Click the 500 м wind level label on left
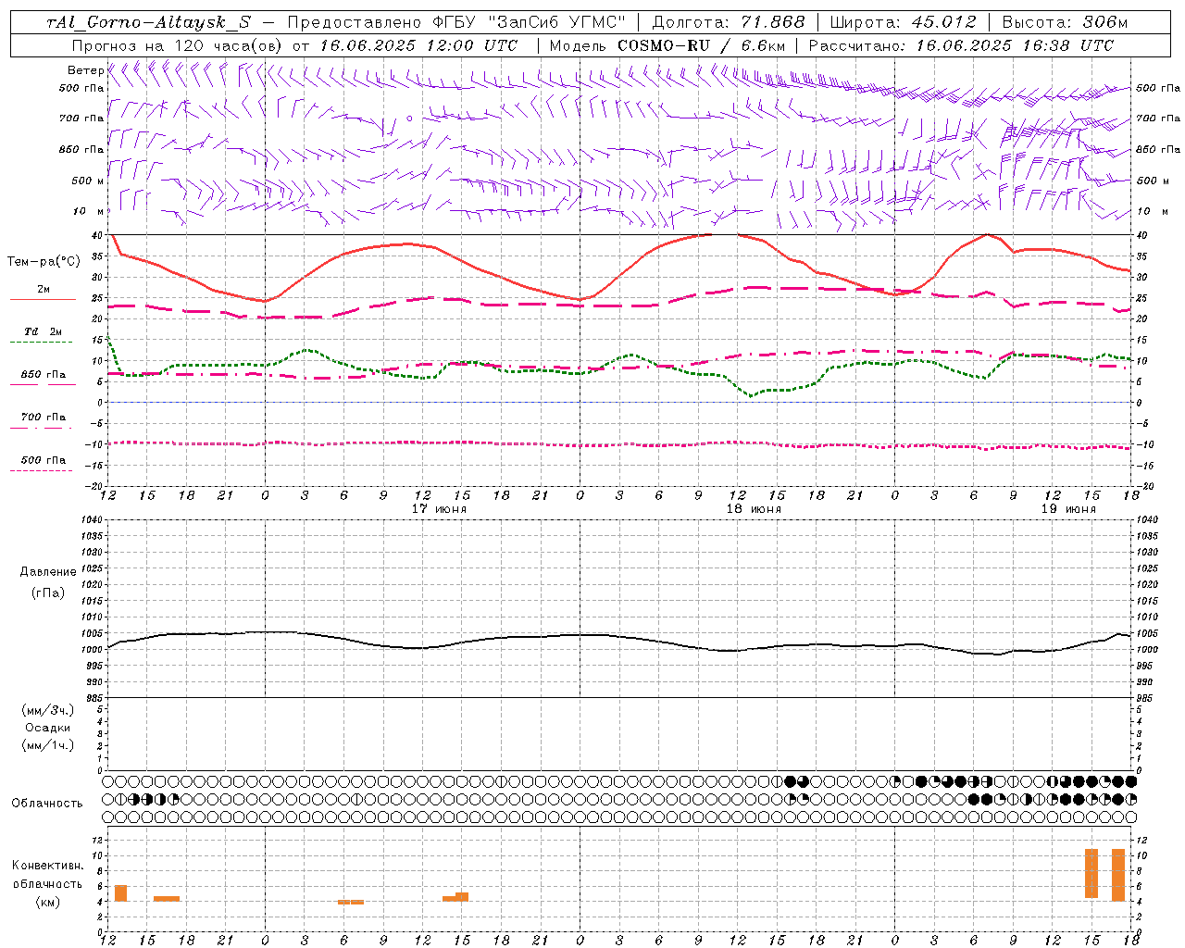This screenshot has width=1185, height=948. click(x=88, y=181)
